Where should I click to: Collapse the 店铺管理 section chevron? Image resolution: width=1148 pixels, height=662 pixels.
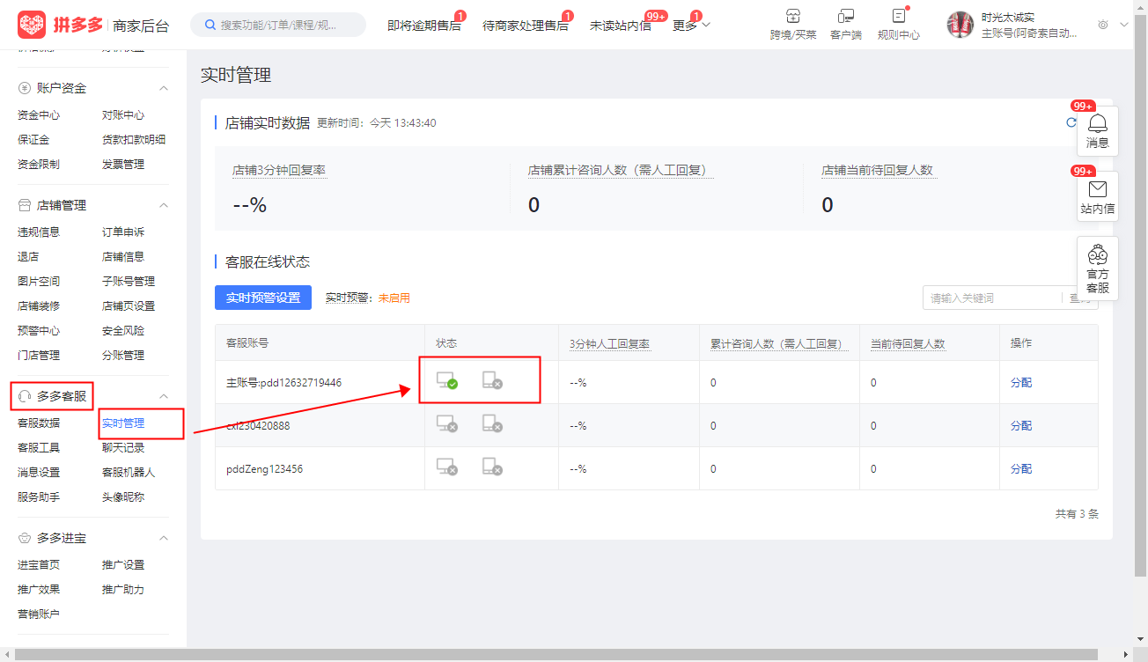163,205
